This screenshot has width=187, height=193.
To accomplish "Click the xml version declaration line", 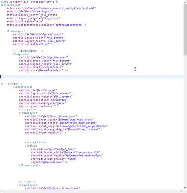I will tap(29, 2).
